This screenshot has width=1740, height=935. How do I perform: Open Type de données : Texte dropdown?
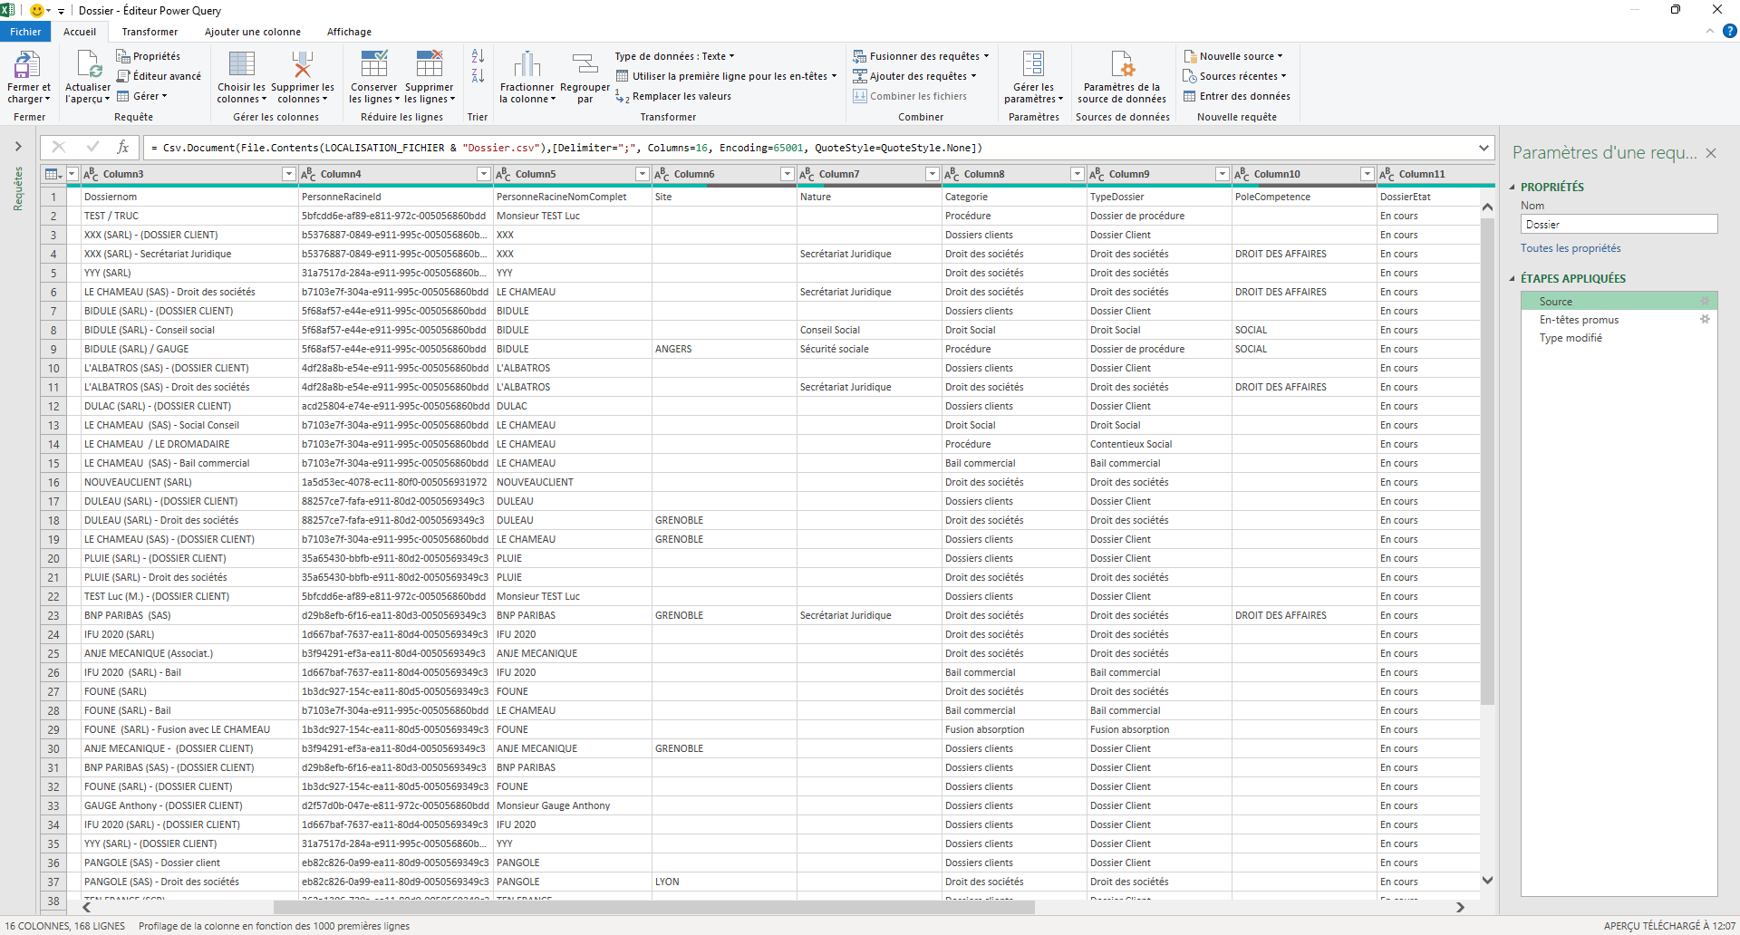coord(674,56)
